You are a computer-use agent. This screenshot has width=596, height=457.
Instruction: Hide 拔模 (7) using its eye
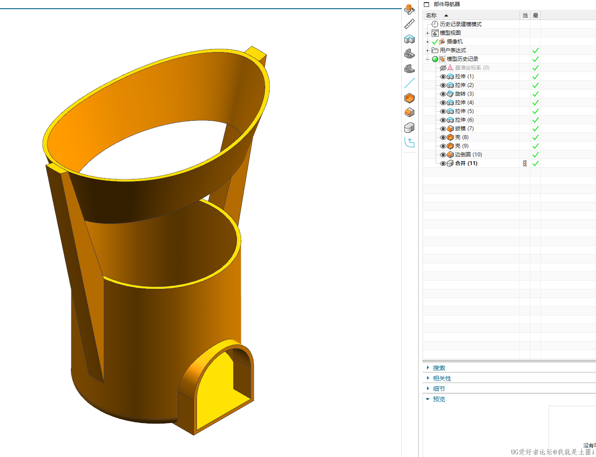pos(443,129)
